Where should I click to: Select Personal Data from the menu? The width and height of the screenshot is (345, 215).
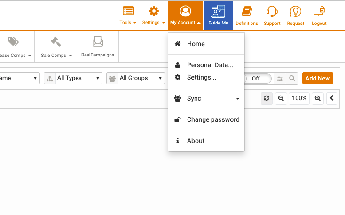(x=206, y=65)
